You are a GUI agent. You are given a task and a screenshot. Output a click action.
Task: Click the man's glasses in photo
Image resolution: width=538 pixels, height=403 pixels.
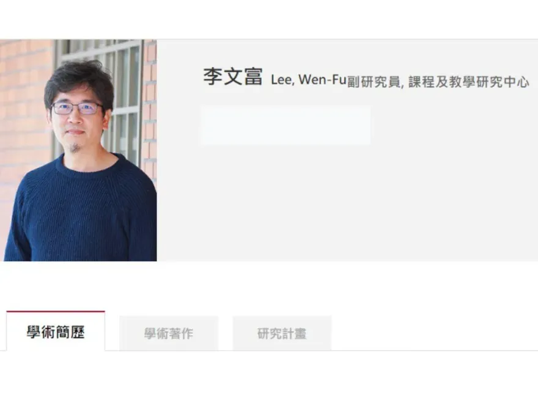[x=77, y=108]
